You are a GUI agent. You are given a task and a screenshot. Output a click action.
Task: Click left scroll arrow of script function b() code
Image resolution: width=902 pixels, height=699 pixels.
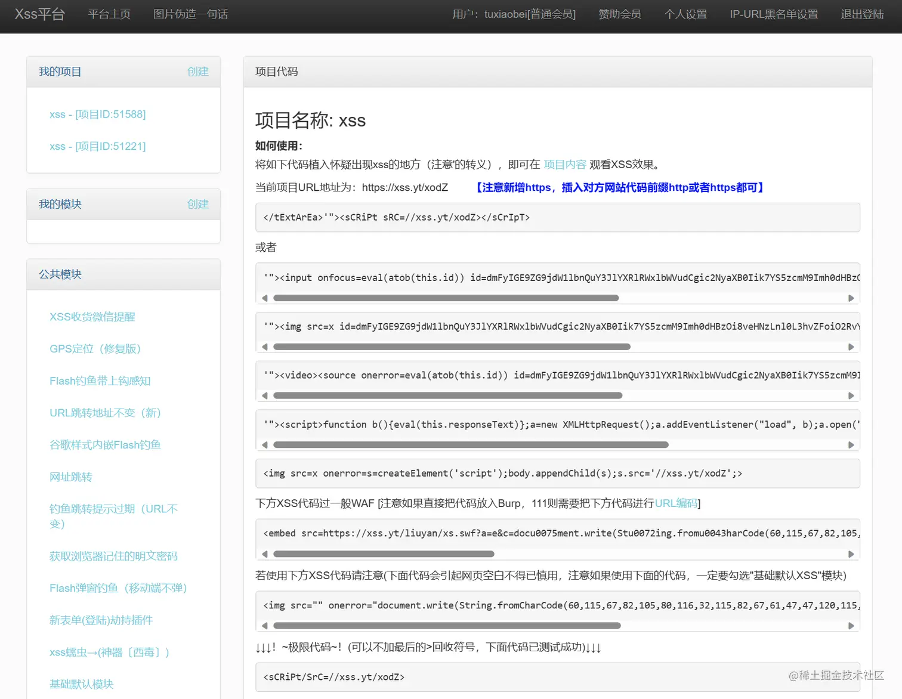pyautogui.click(x=265, y=445)
